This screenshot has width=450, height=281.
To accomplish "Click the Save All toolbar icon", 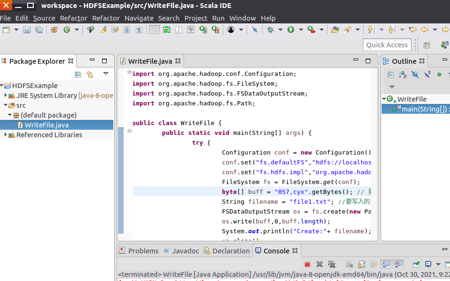I will coord(39,30).
